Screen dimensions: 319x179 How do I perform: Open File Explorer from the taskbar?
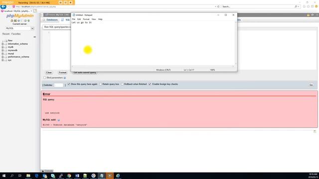(x=28, y=176)
